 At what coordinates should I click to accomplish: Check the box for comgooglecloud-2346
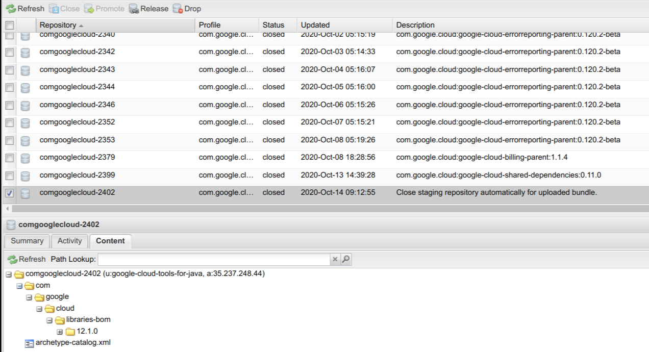tap(9, 105)
